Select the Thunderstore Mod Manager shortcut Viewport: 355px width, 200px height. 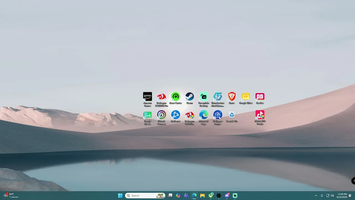(x=218, y=99)
